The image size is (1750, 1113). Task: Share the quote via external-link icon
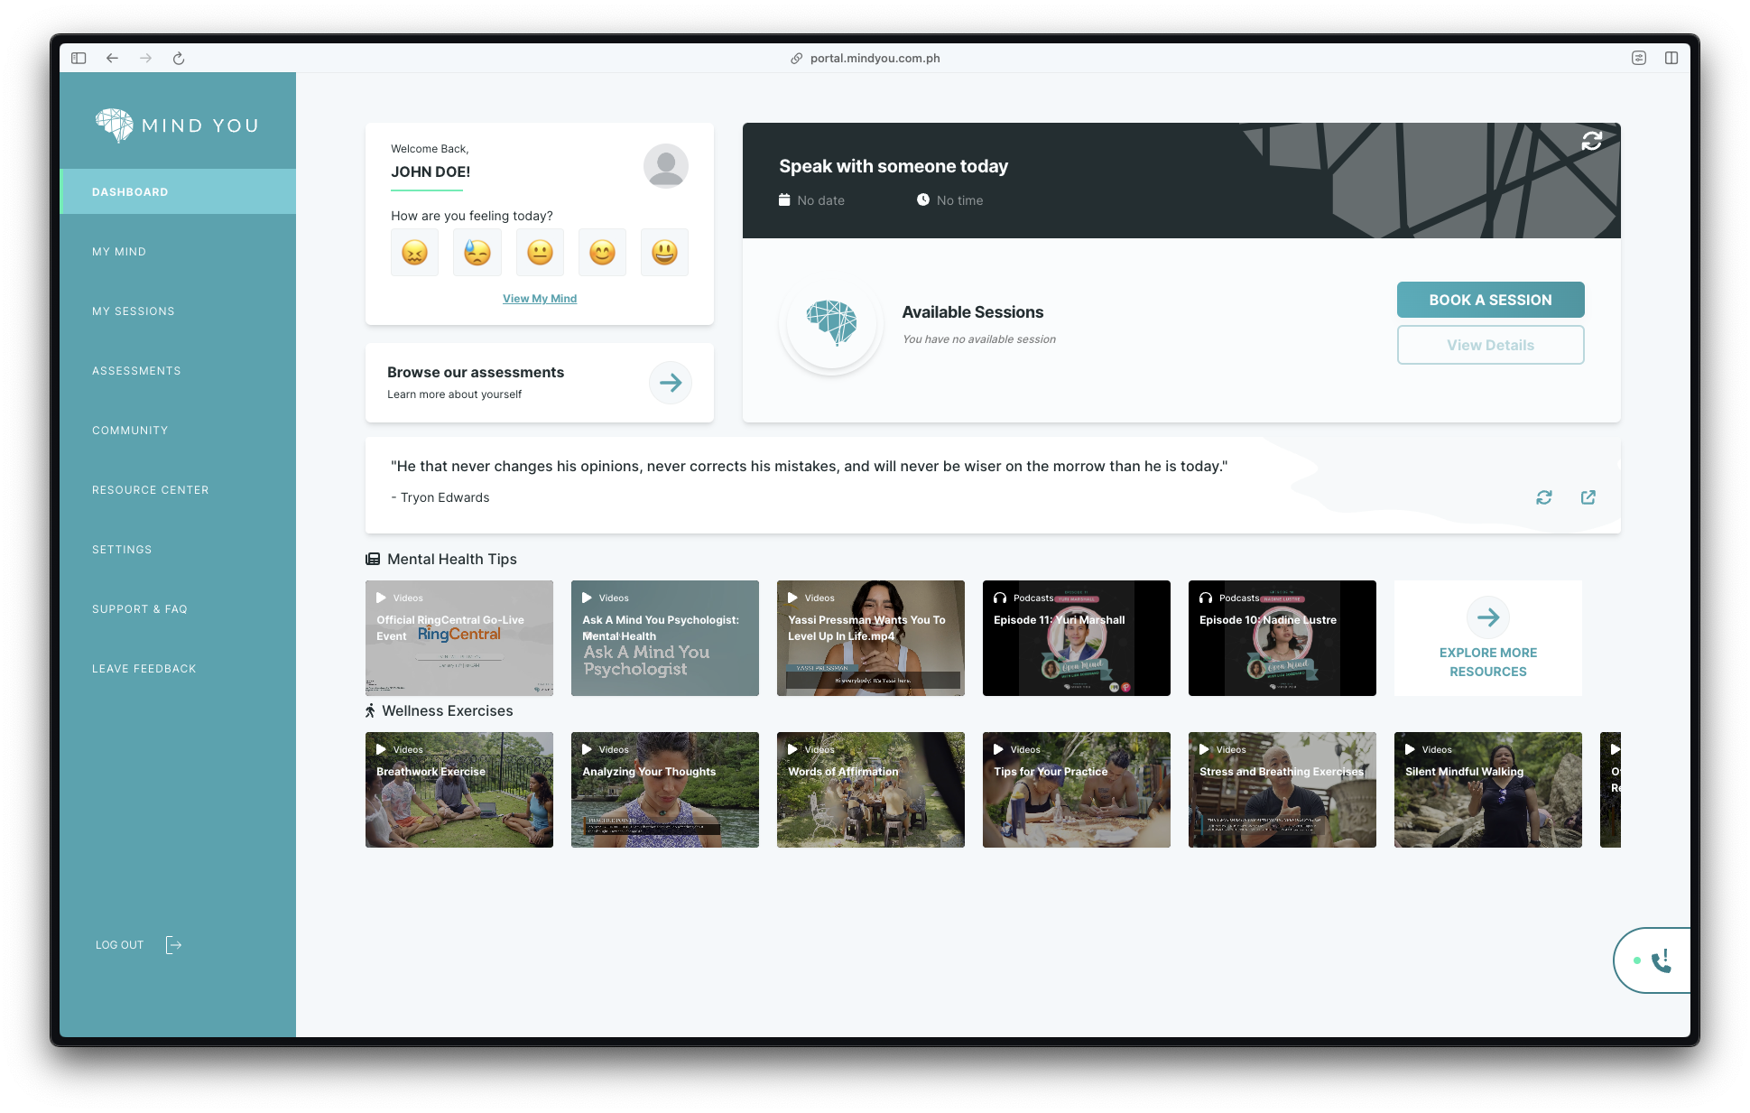(x=1588, y=497)
